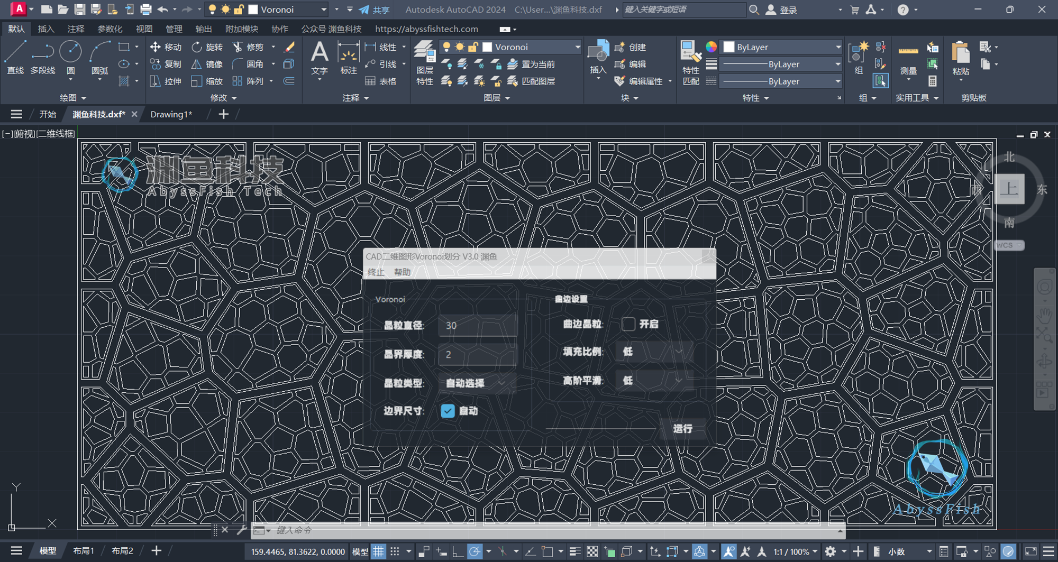Image resolution: width=1058 pixels, height=562 pixels.
Task: Toggle snap mode in status bar
Action: pos(395,551)
